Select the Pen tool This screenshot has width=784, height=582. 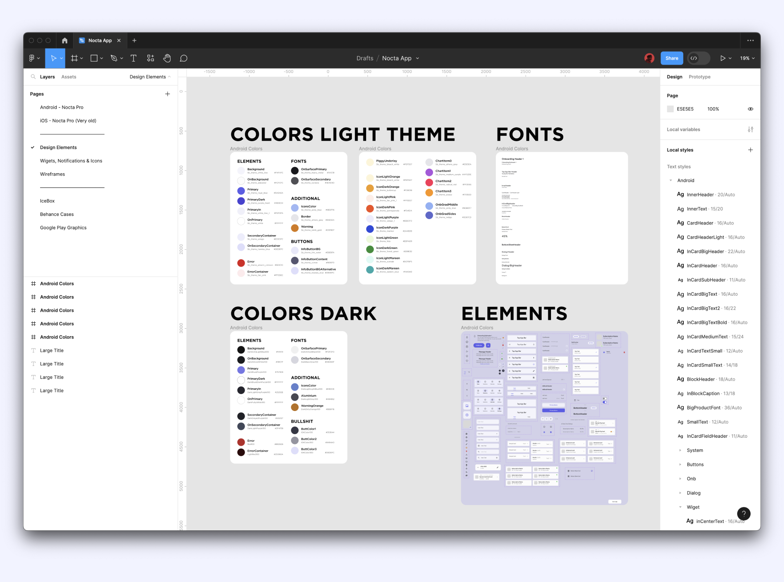click(x=114, y=58)
